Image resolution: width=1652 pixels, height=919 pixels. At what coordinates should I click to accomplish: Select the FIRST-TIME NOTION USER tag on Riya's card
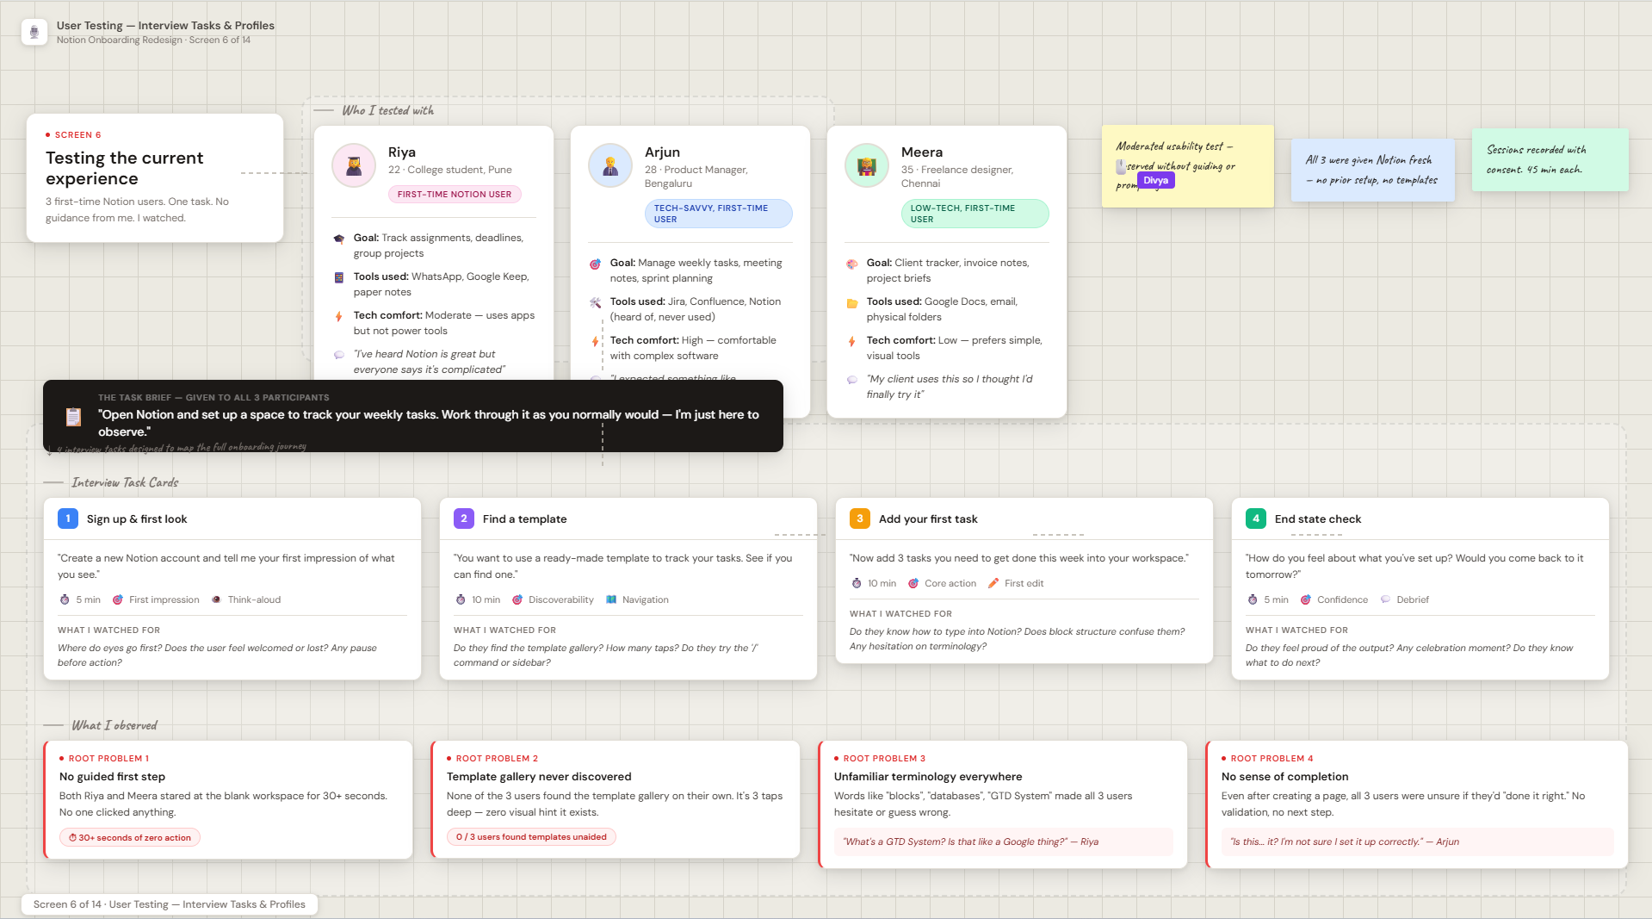pyautogui.click(x=455, y=195)
